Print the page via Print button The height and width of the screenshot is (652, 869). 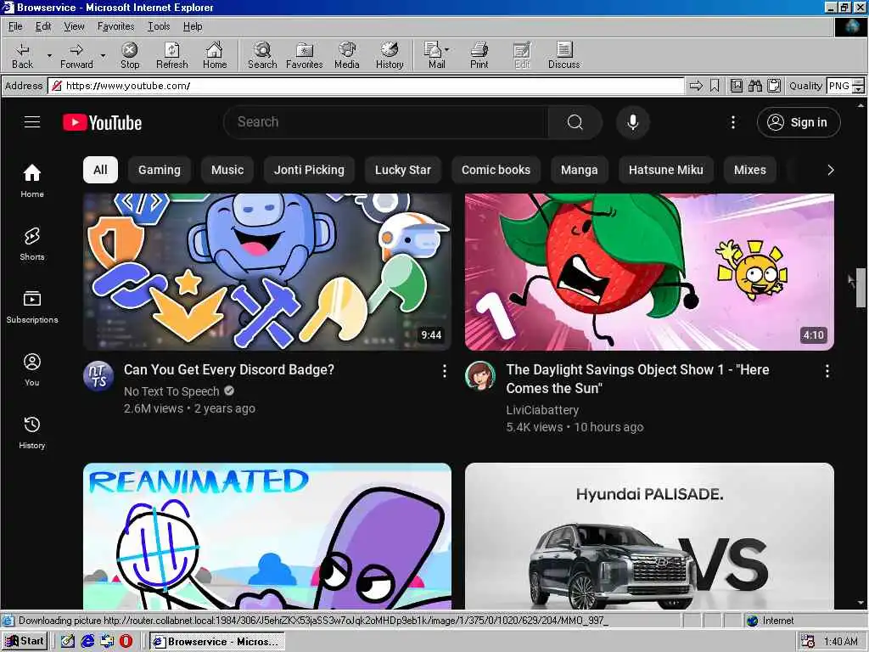(x=479, y=55)
